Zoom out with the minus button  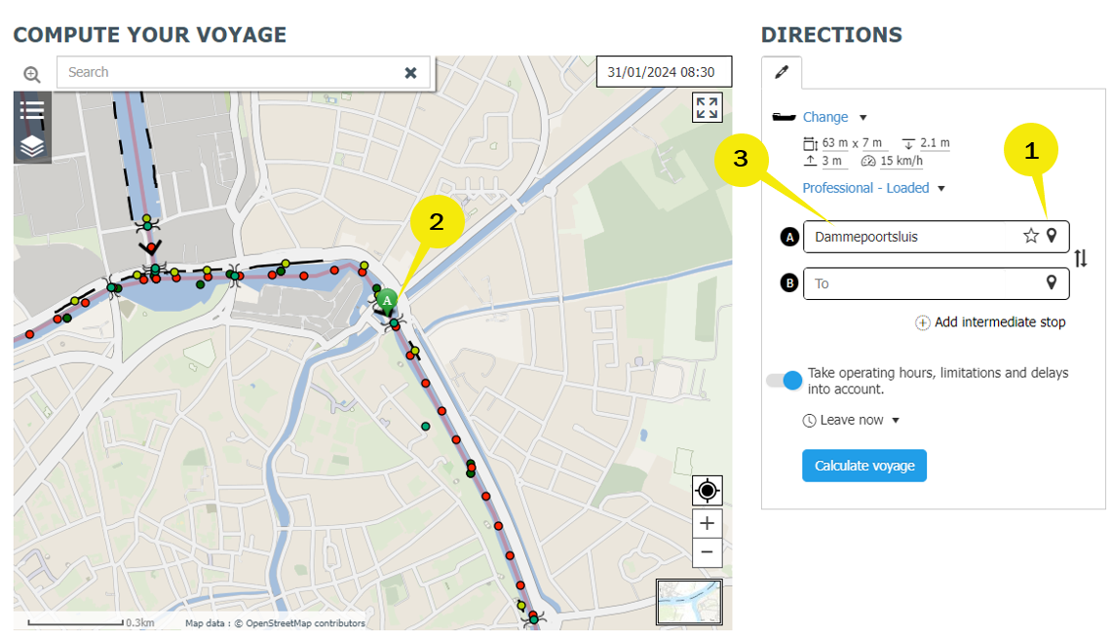click(707, 552)
